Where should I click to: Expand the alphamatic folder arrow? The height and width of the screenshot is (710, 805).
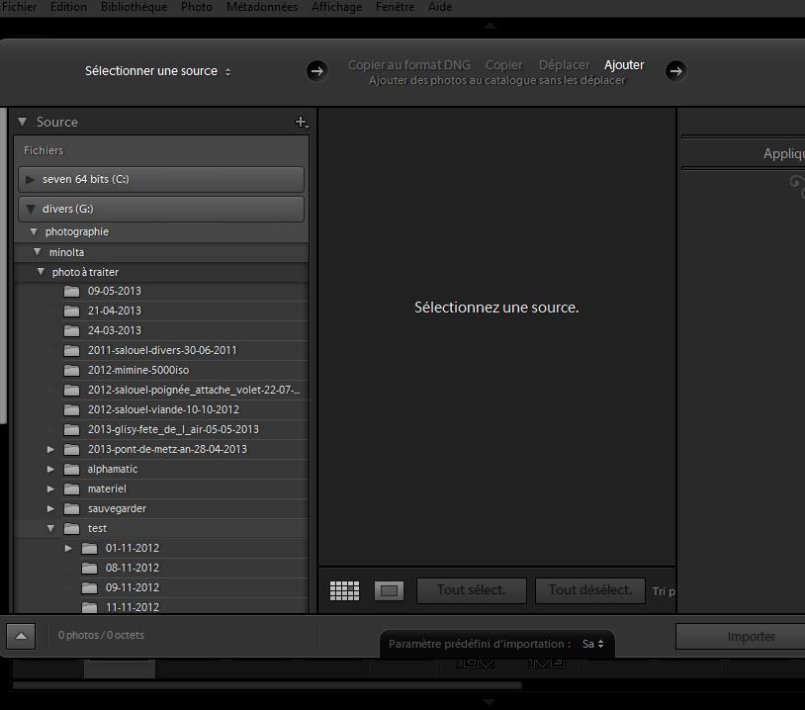tap(50, 470)
